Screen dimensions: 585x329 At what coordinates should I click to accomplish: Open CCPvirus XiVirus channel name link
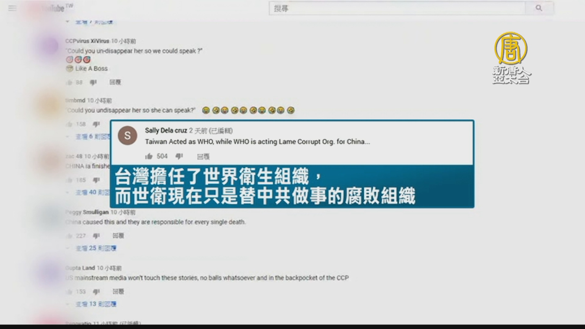[87, 41]
